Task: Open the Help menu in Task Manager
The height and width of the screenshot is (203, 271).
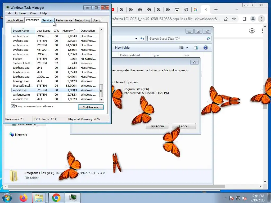Action: 43,13
